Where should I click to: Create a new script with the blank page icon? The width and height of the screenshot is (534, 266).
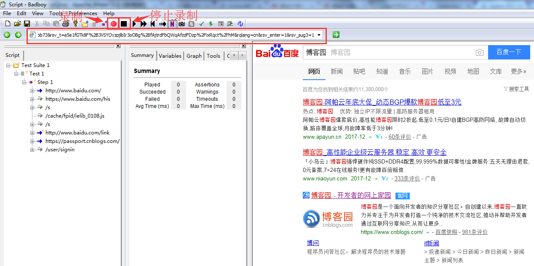coord(8,24)
